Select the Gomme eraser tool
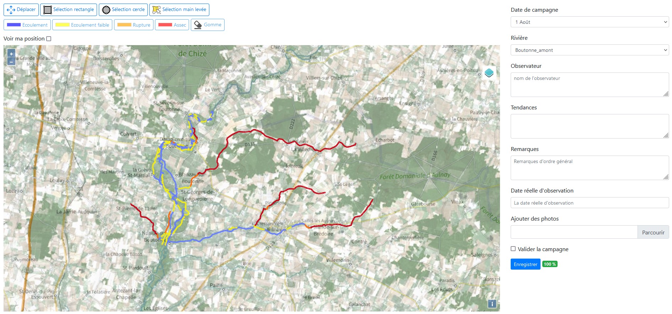 (x=208, y=25)
